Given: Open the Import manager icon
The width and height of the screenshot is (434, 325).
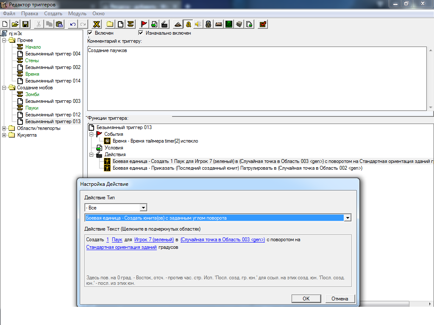Looking at the screenshot, I should [x=249, y=24].
